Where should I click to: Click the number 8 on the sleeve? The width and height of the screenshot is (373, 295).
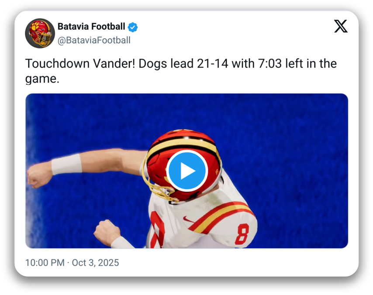click(x=242, y=234)
